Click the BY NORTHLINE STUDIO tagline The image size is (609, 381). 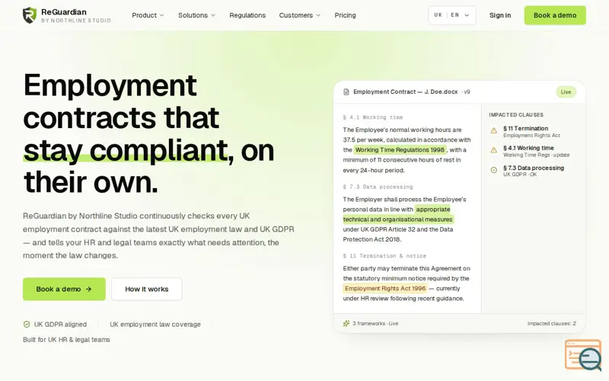click(x=76, y=21)
